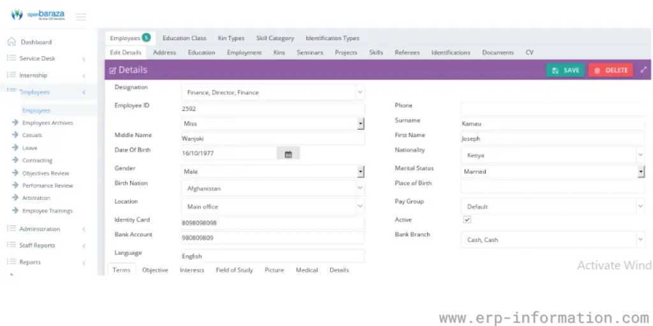Click the expand fullscreen arrows icon

643,70
